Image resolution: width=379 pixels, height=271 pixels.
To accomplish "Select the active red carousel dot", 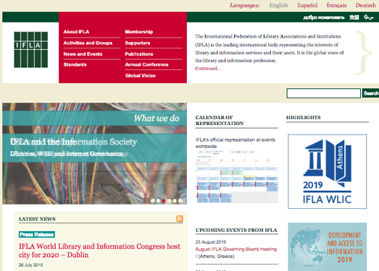I will (164, 201).
